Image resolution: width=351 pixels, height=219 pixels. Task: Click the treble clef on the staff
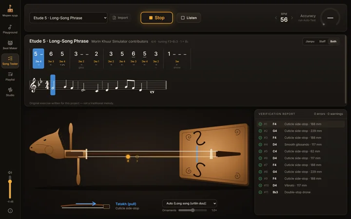coord(34,85)
